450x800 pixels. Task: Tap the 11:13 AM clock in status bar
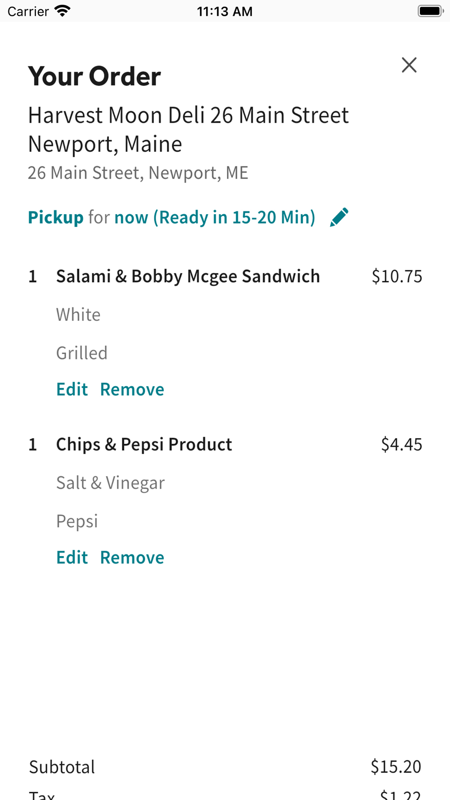(225, 11)
